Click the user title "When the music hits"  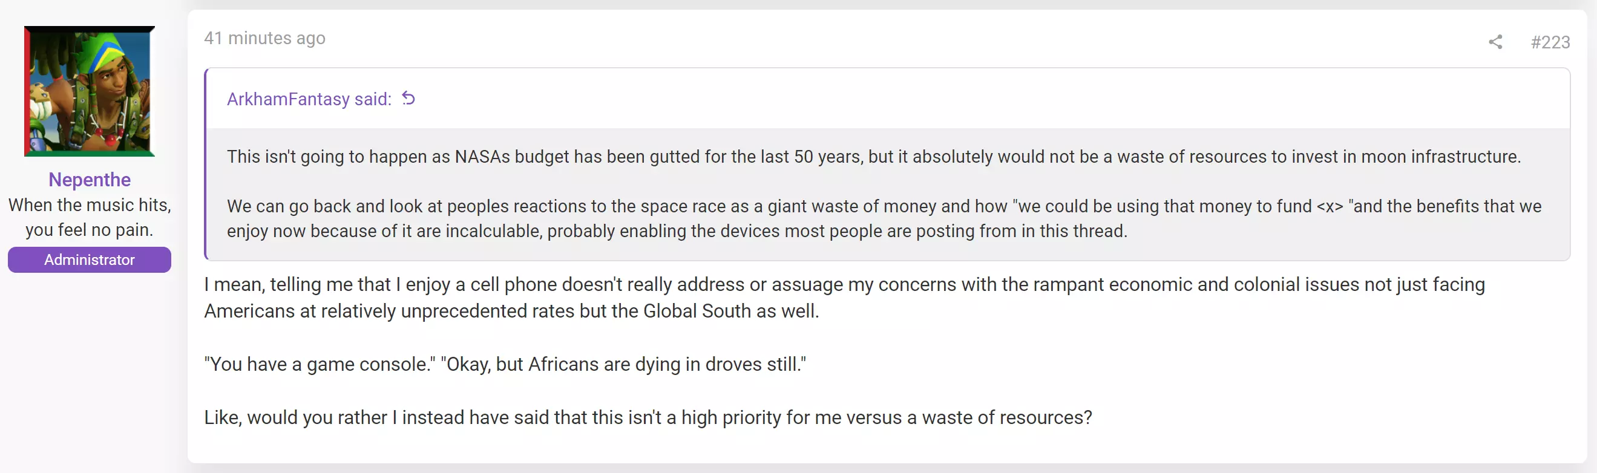click(90, 205)
